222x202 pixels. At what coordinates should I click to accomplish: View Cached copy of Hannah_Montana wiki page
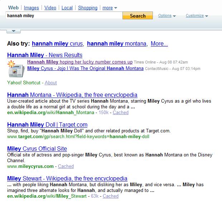click(x=121, y=113)
